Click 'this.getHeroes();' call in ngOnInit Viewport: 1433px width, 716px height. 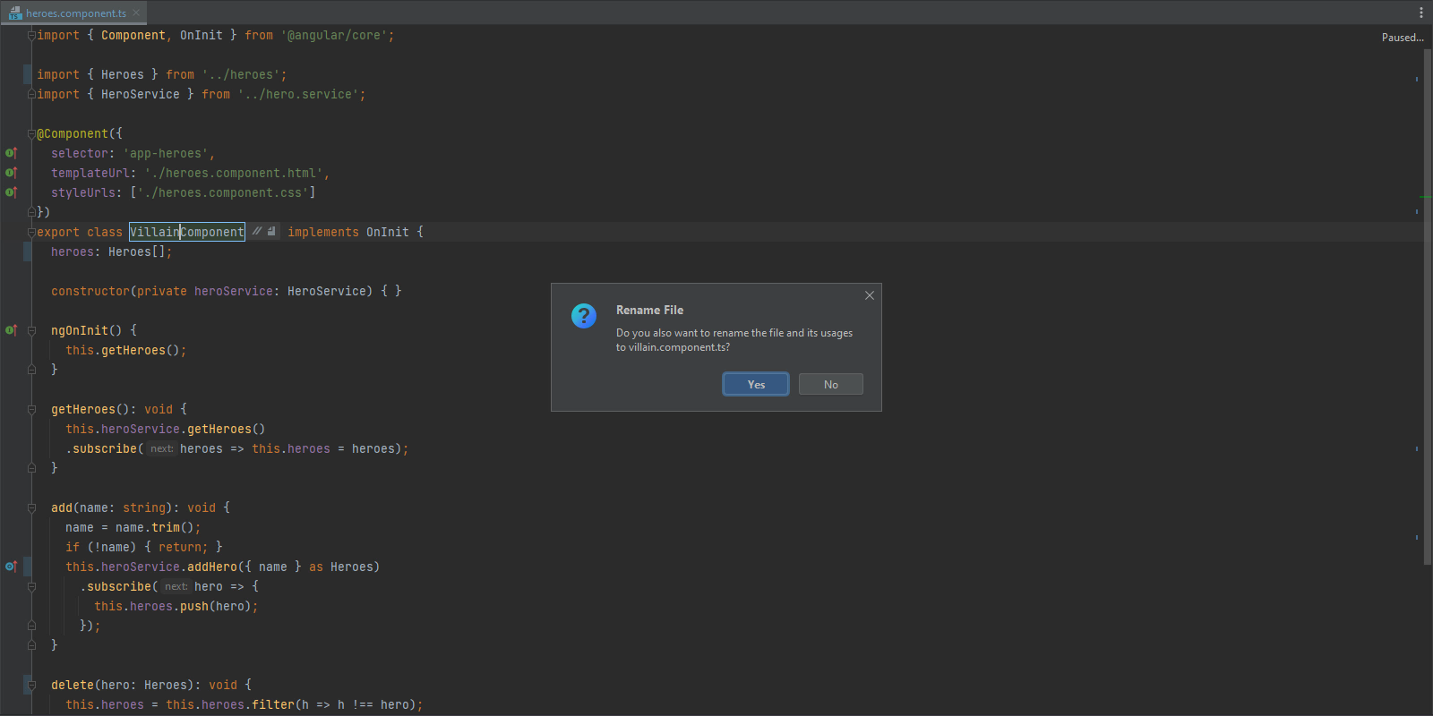click(x=125, y=350)
